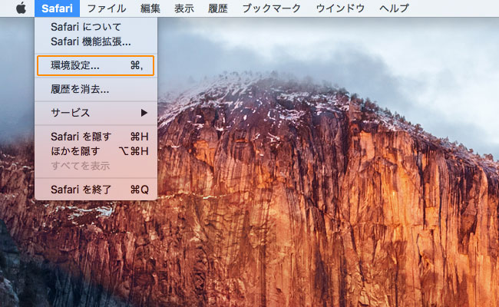Select 環境設定... from Safari menu
The width and height of the screenshot is (499, 307).
(x=96, y=65)
